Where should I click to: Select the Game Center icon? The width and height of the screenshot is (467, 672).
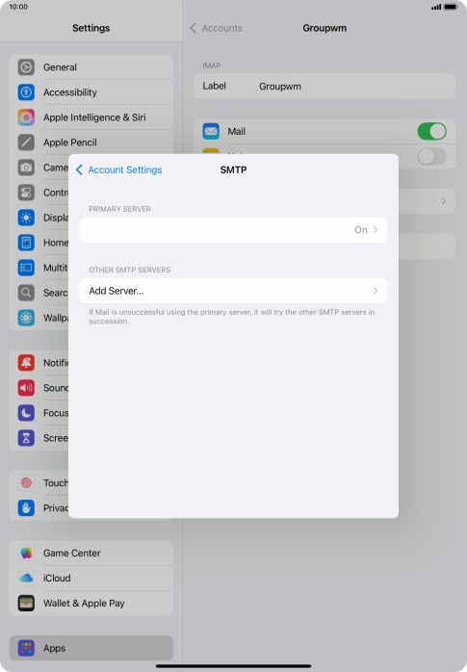(x=26, y=553)
